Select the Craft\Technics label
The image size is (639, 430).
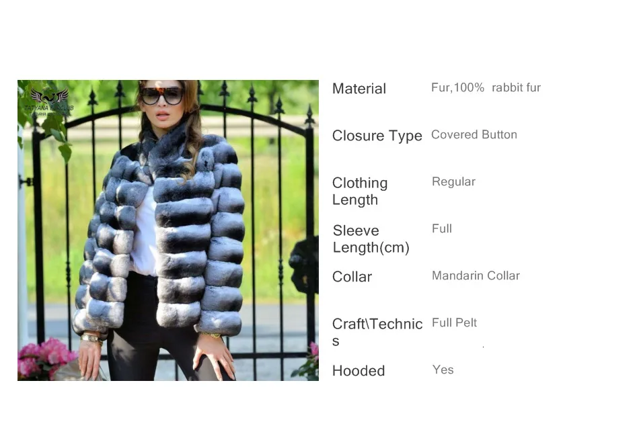(x=377, y=332)
